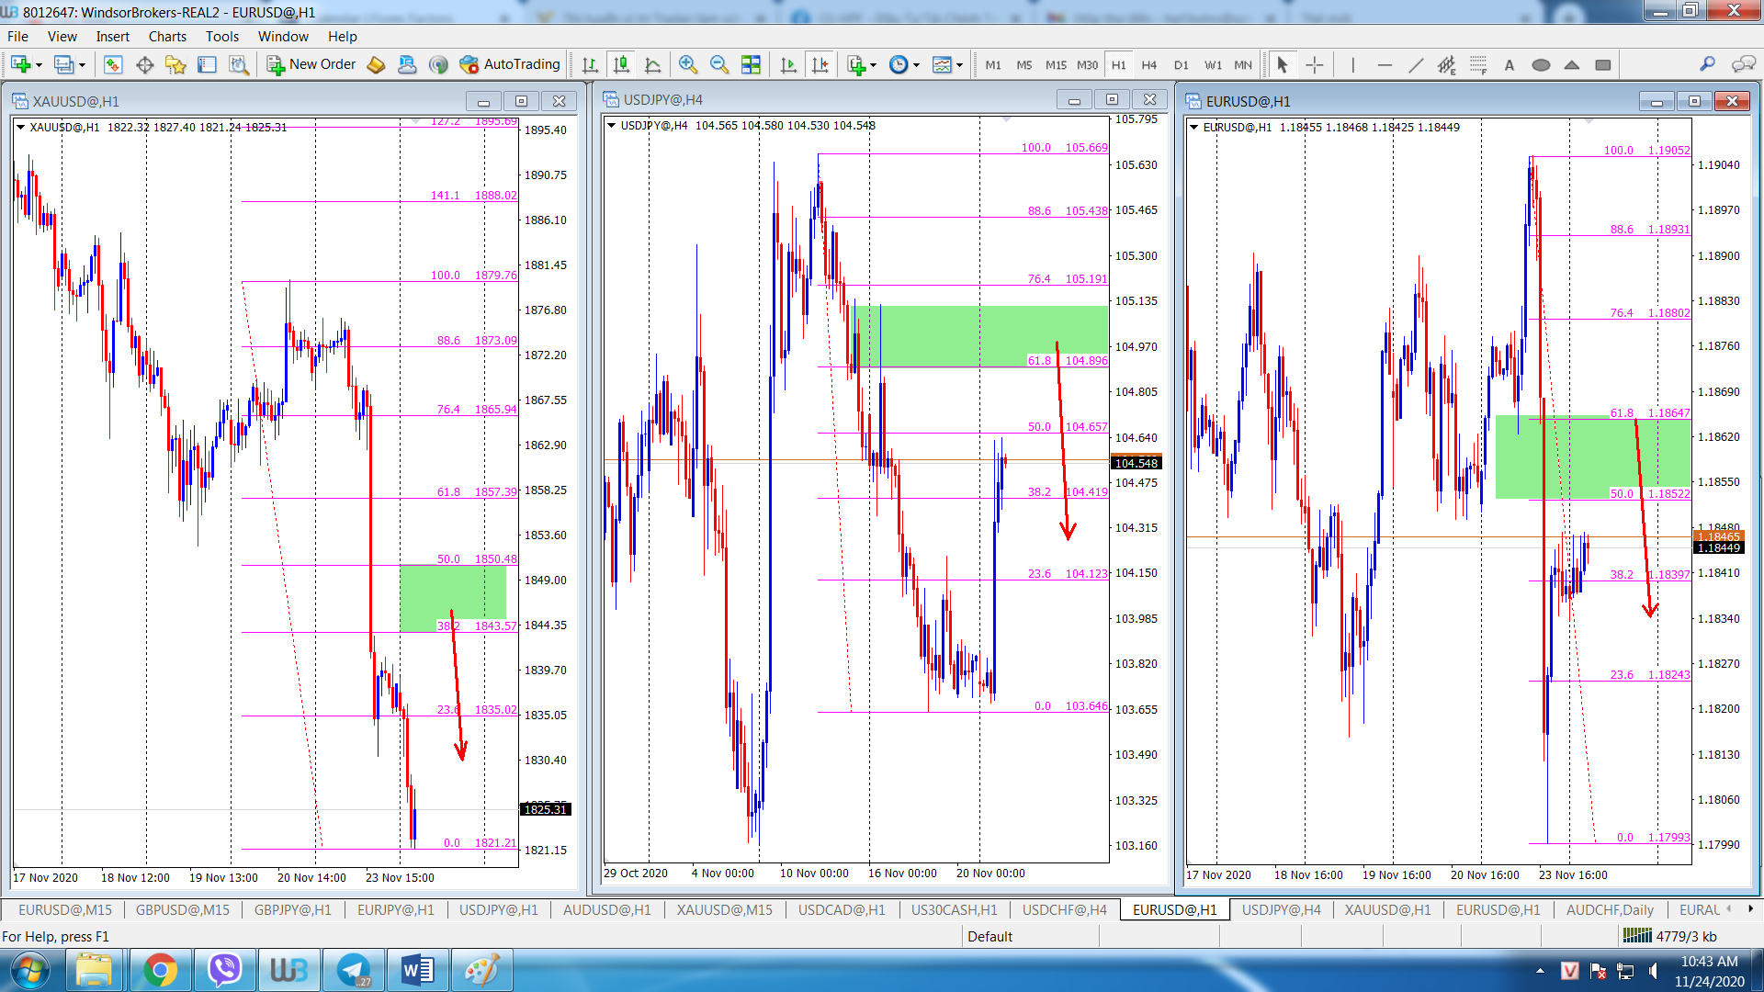This screenshot has height=992, width=1764.
Task: Open the chat community icon
Action: [1743, 64]
